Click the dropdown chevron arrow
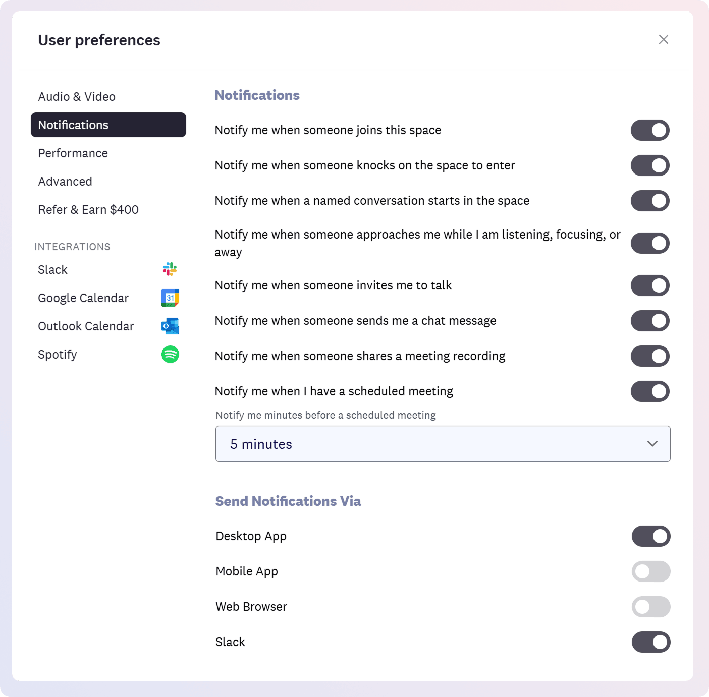 652,444
